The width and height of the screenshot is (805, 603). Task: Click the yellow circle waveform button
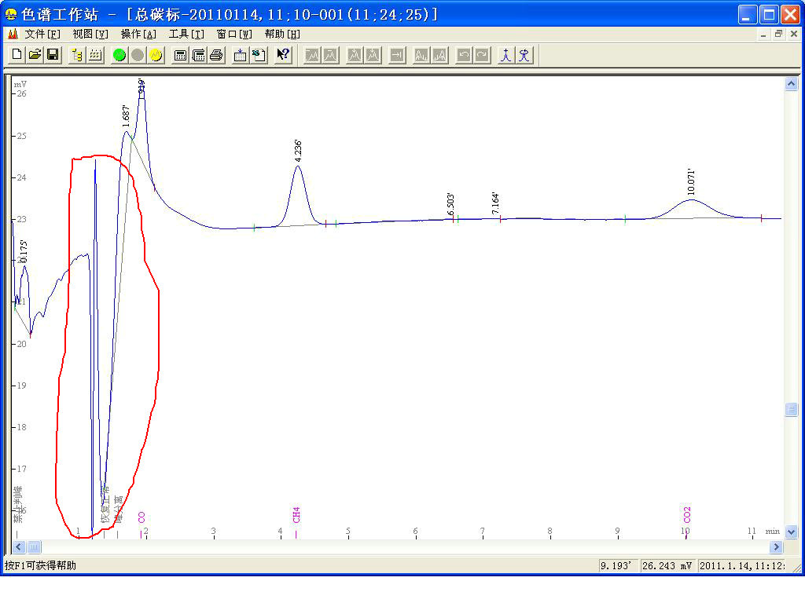pyautogui.click(x=156, y=55)
